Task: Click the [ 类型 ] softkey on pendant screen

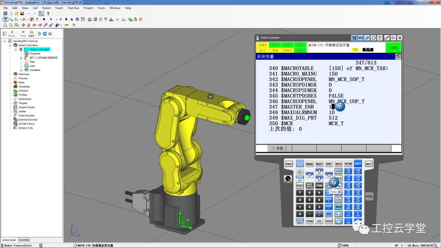Action: [x=280, y=148]
